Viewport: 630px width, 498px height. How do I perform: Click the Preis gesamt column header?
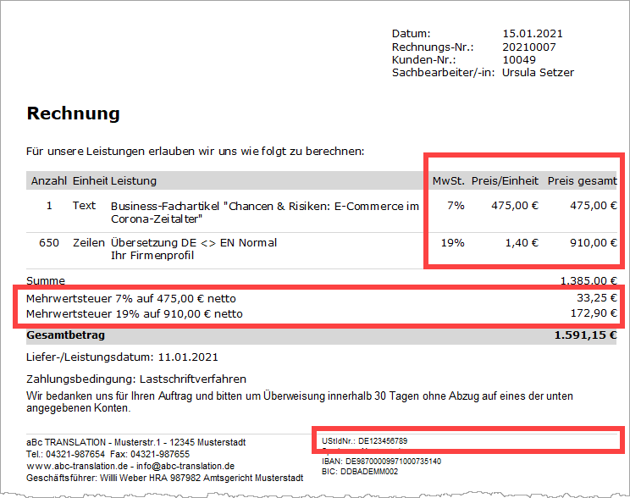583,181
